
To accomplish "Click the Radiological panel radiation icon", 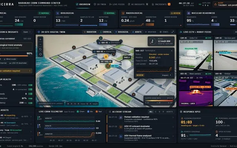I will click(x=123, y=13).
